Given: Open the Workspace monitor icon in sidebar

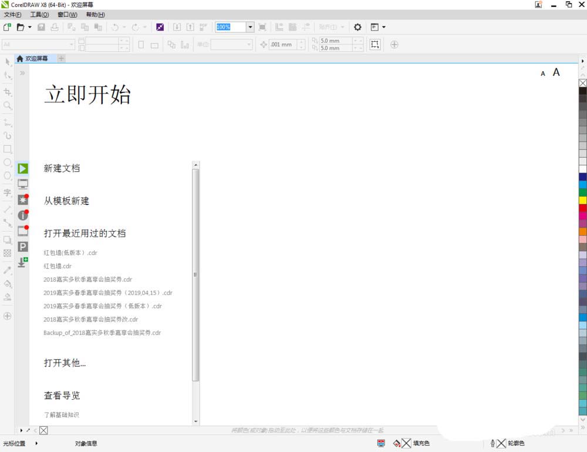Looking at the screenshot, I should (23, 183).
